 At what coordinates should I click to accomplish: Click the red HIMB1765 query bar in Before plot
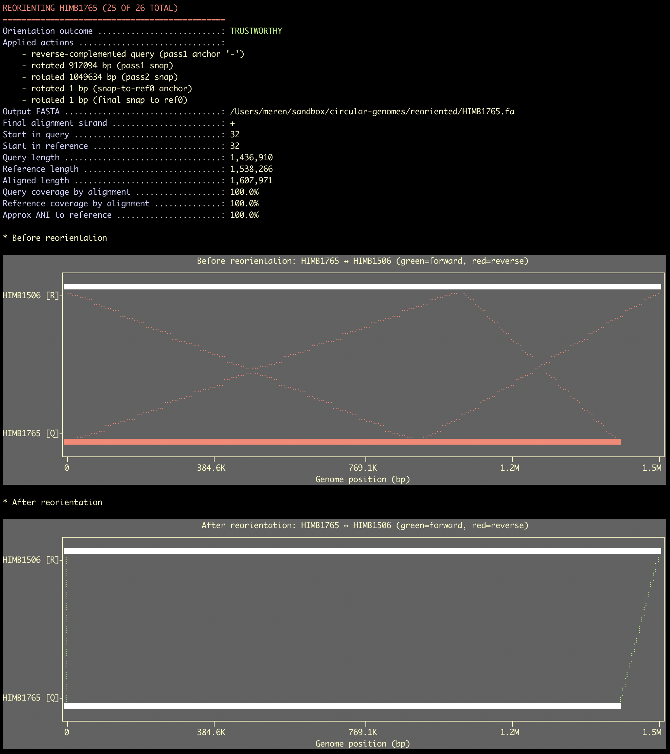coord(342,442)
